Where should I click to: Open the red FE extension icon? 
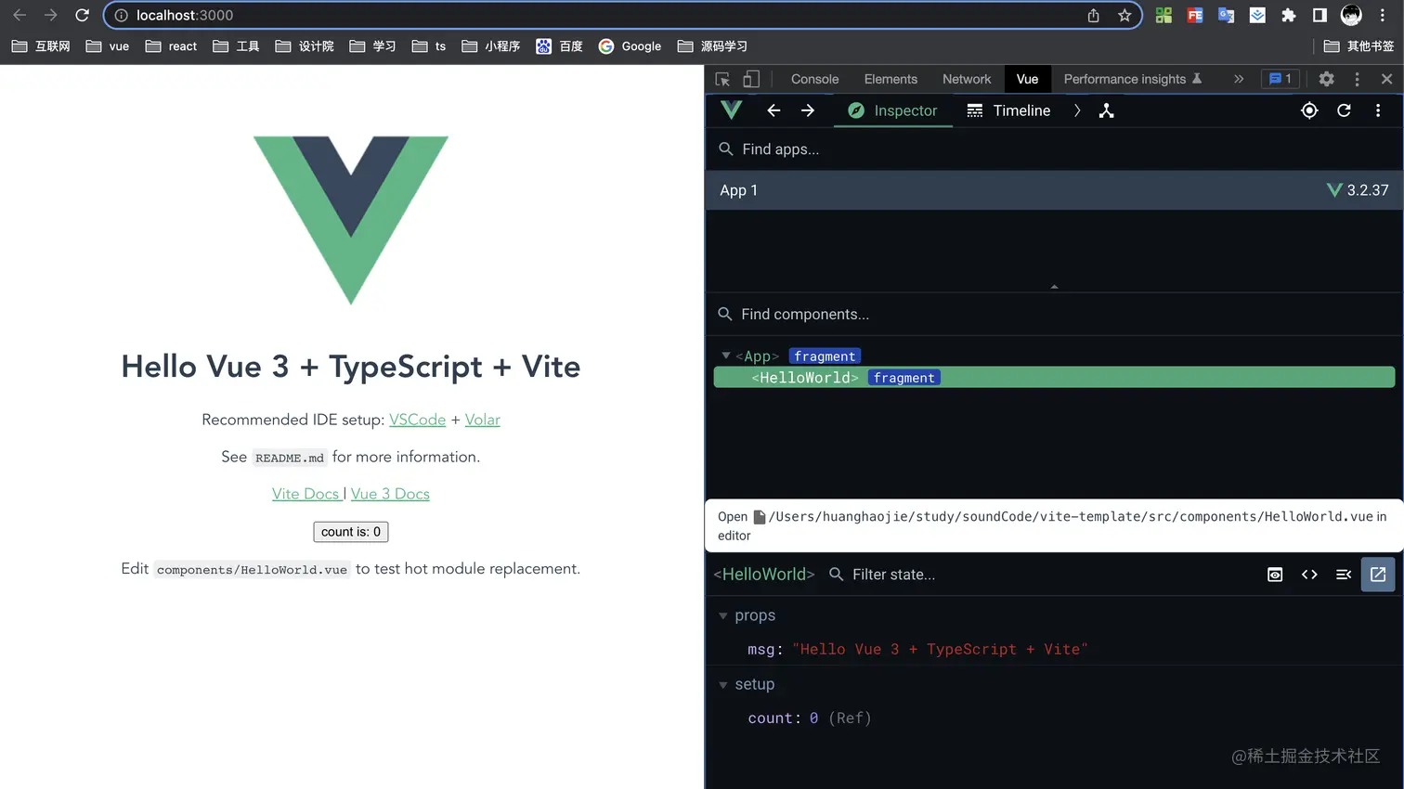[1195, 15]
